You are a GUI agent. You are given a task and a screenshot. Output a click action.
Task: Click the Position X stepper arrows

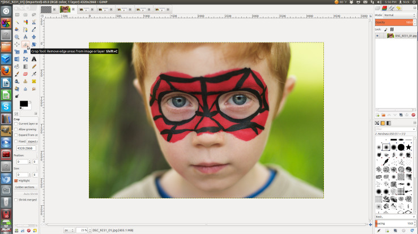coord(29,162)
